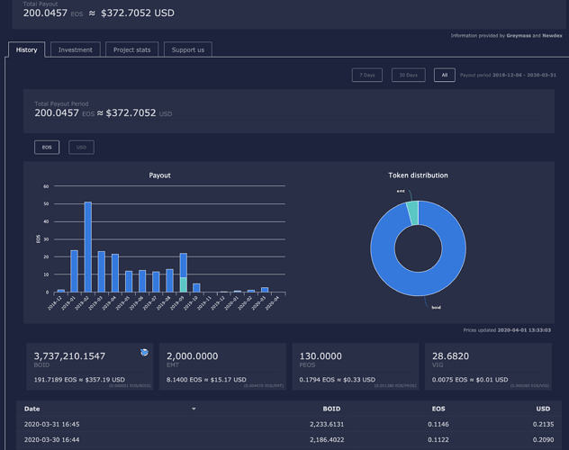Viewport: 569px width, 450px height.
Task: Click the 3,737,210.1547 BOID card
Action: [x=90, y=366]
